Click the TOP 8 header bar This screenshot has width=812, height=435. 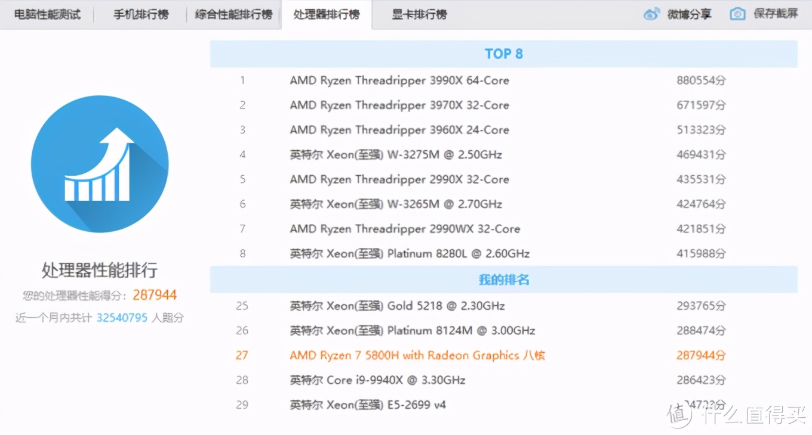pyautogui.click(x=503, y=54)
